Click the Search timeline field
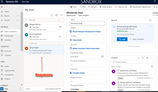The image size is (158, 92). click(x=132, y=62)
